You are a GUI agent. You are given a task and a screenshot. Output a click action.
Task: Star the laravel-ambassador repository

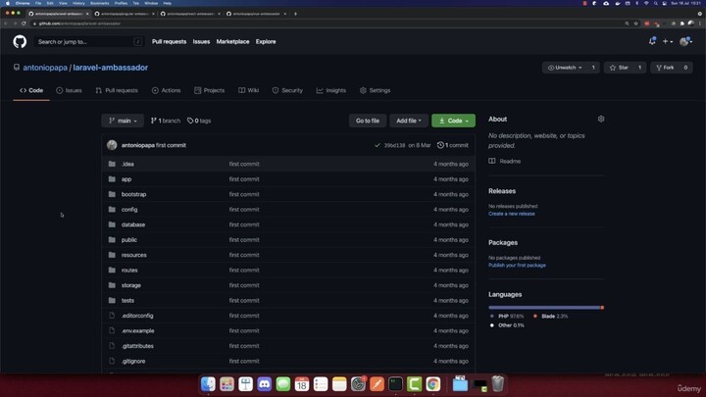(x=620, y=68)
